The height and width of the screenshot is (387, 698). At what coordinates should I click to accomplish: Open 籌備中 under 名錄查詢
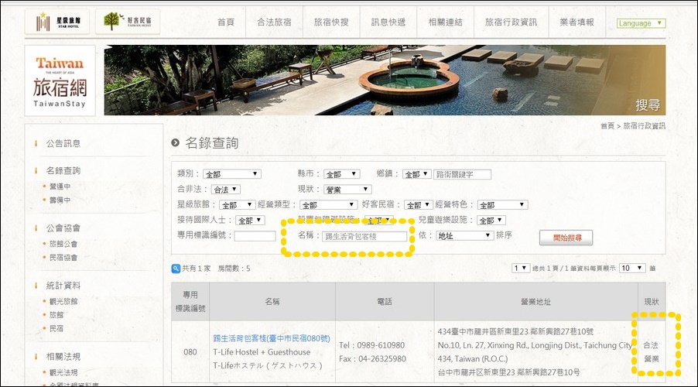(60, 200)
